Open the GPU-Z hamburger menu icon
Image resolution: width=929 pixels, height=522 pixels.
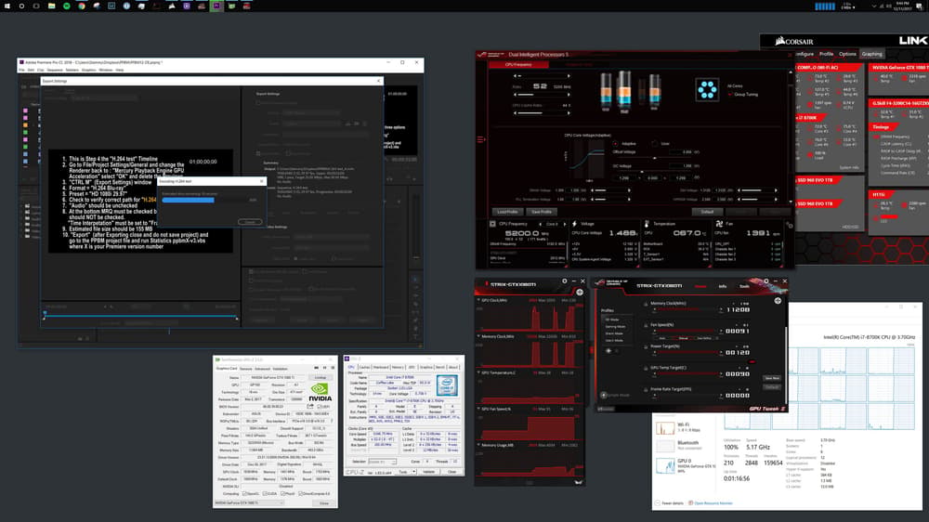[x=332, y=368]
